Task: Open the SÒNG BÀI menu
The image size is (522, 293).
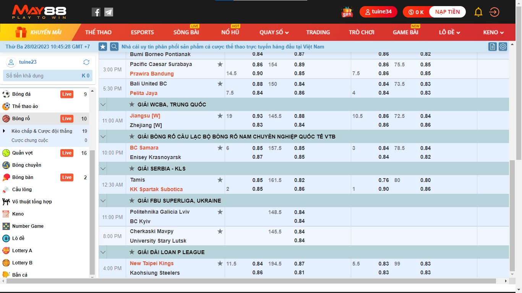Action: [186, 32]
